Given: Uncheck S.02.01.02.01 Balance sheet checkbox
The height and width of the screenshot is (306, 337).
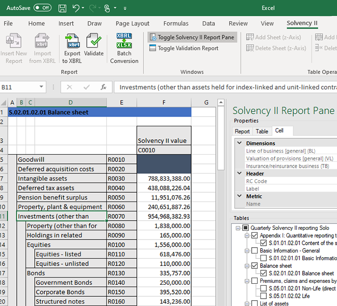Looking at the screenshot, I should coord(263,273).
